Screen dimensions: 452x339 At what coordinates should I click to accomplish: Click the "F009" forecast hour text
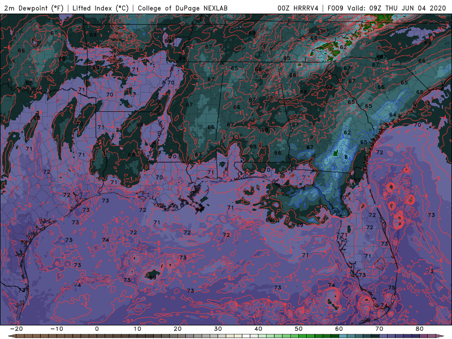[x=335, y=8]
